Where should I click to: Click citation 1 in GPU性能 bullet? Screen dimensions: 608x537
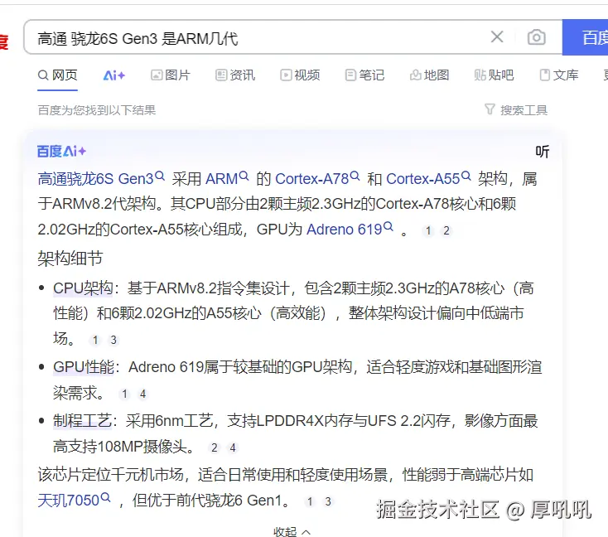point(124,394)
